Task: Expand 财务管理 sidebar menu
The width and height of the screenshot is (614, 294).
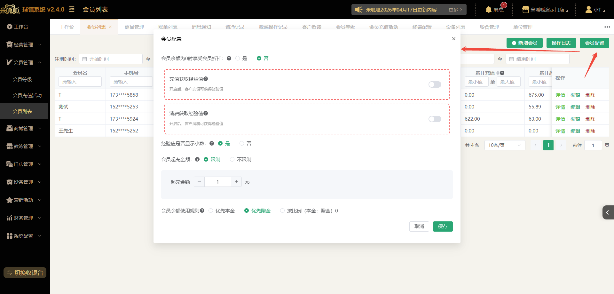Action: 24,218
